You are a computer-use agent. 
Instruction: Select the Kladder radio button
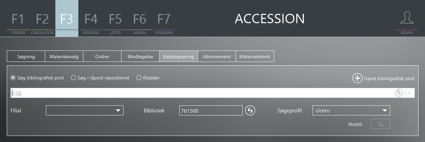[139, 78]
